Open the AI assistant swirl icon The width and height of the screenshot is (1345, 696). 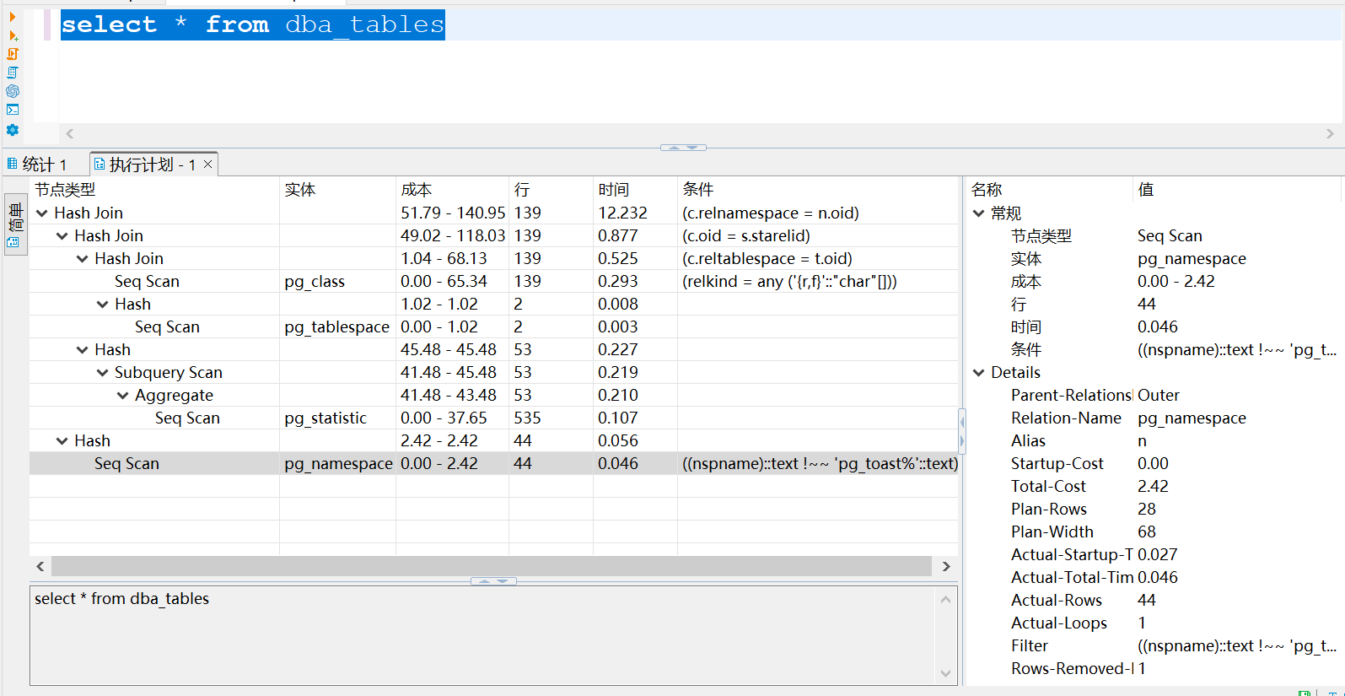pyautogui.click(x=13, y=91)
